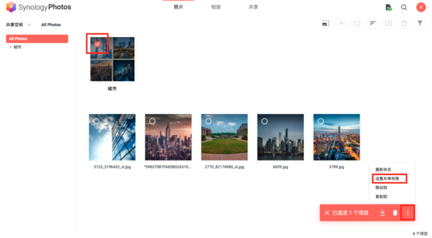The width and height of the screenshot is (432, 238).
Task: Select the 6839.jpg photo circle
Action: pos(265,121)
